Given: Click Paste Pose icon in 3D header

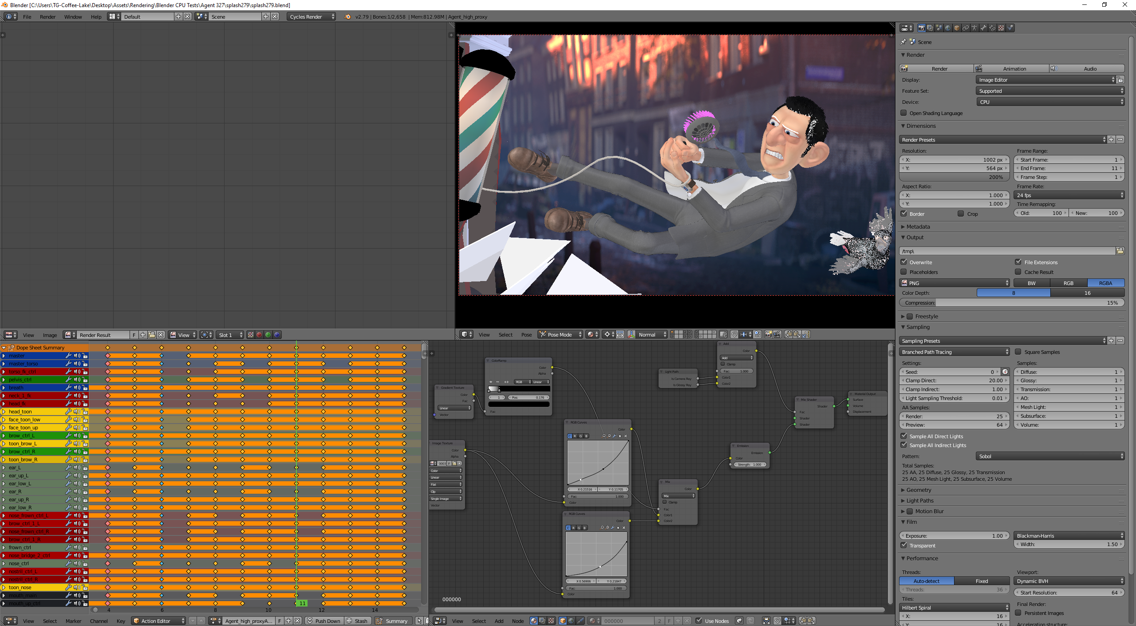Looking at the screenshot, I should 797,335.
